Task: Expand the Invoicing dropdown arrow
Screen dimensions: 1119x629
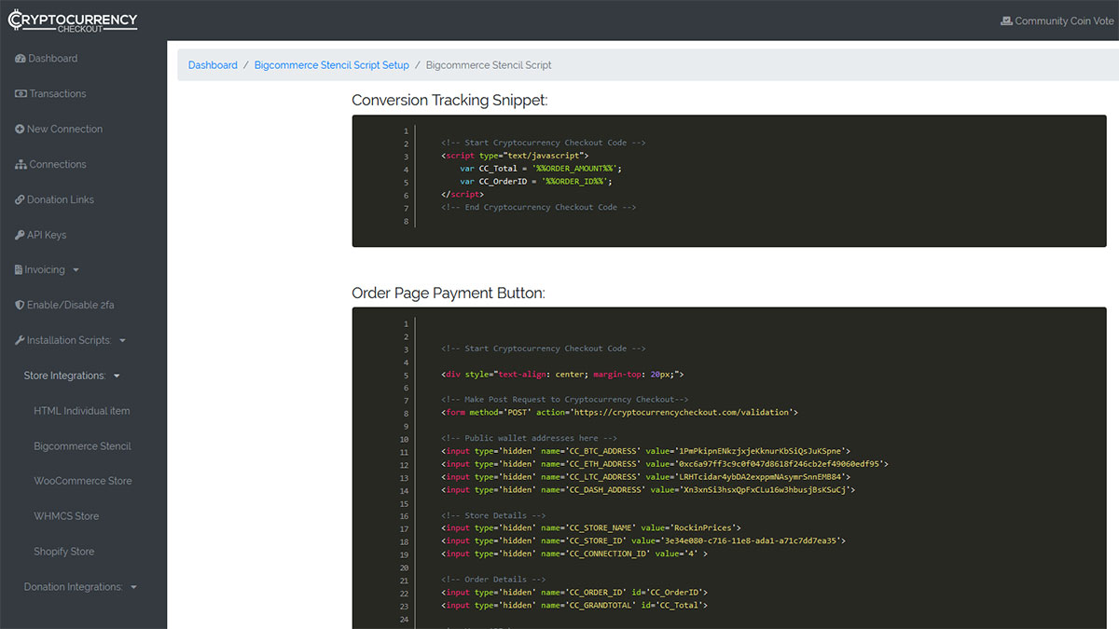Action: pos(76,270)
